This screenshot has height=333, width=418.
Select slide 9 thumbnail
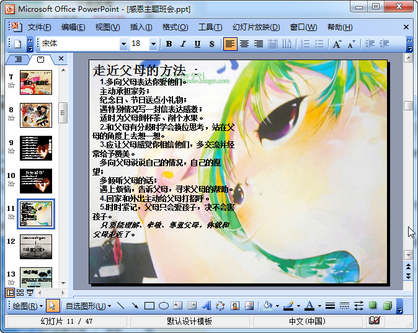coord(36,148)
